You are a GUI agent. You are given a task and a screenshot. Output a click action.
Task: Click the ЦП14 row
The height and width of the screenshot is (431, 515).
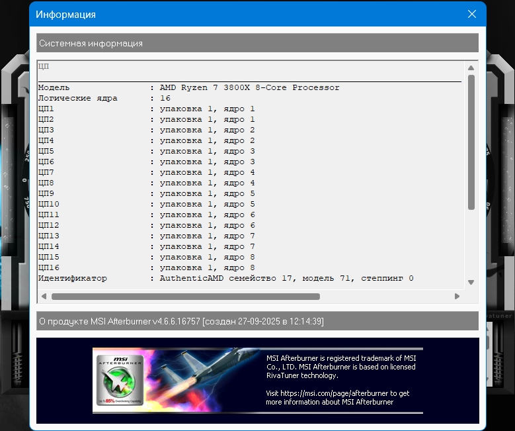[x=147, y=246]
